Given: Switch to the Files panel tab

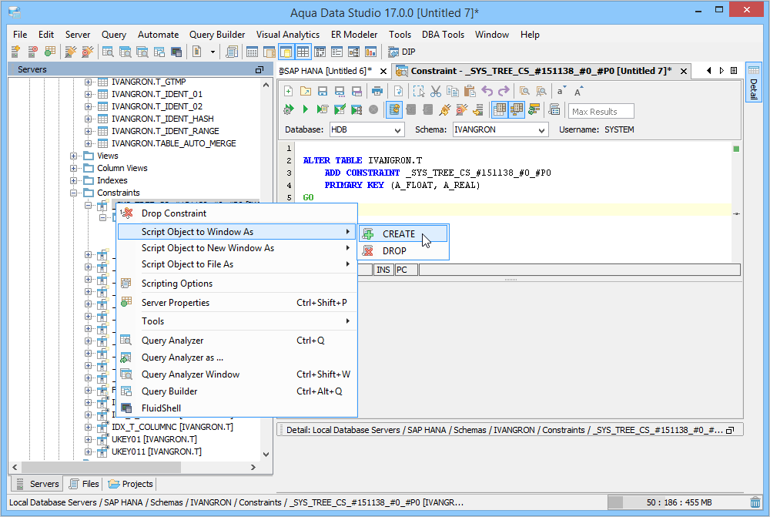Looking at the screenshot, I should point(84,484).
